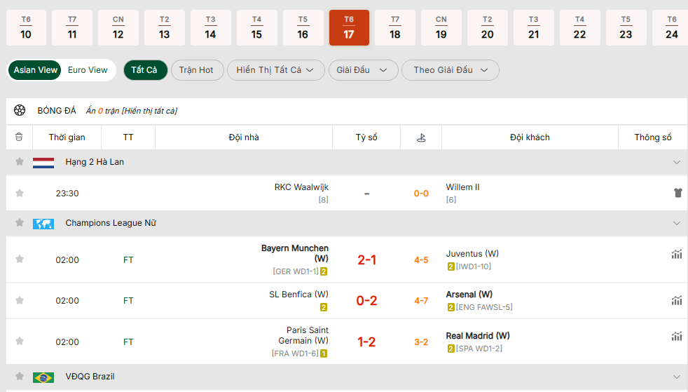This screenshot has height=392, width=688.
Task: Select the CN 19 date tab
Action: click(x=441, y=28)
